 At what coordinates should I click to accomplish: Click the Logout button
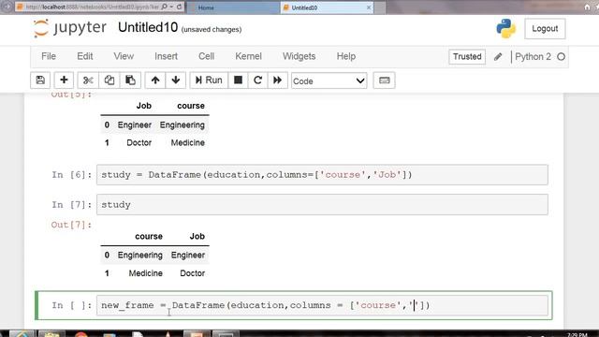(545, 29)
